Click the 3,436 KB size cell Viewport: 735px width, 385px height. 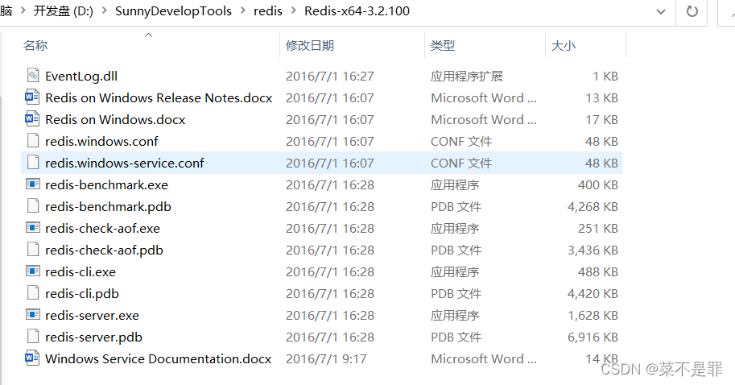point(593,250)
